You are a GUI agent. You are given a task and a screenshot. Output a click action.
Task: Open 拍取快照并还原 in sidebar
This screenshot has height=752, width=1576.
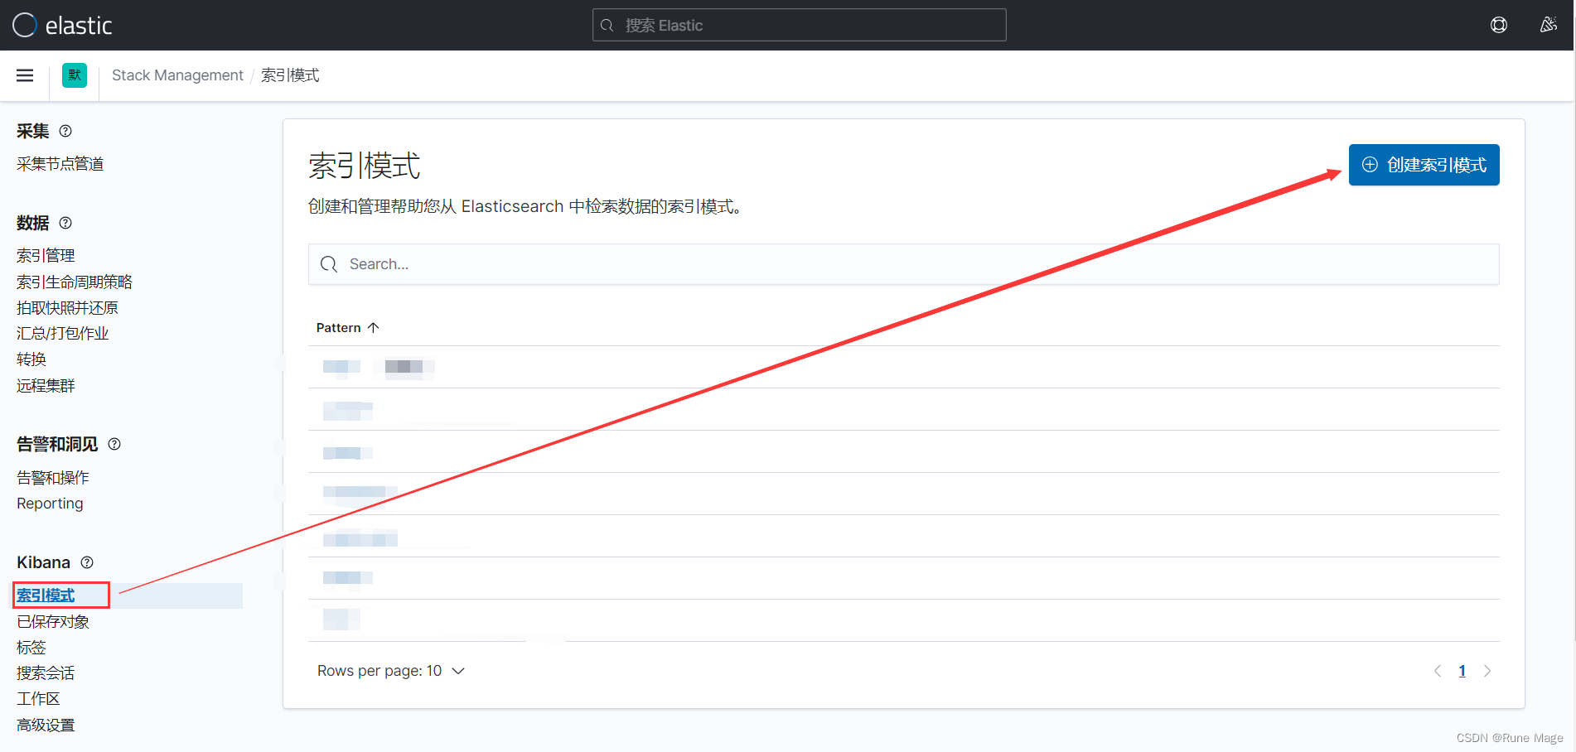click(x=67, y=307)
